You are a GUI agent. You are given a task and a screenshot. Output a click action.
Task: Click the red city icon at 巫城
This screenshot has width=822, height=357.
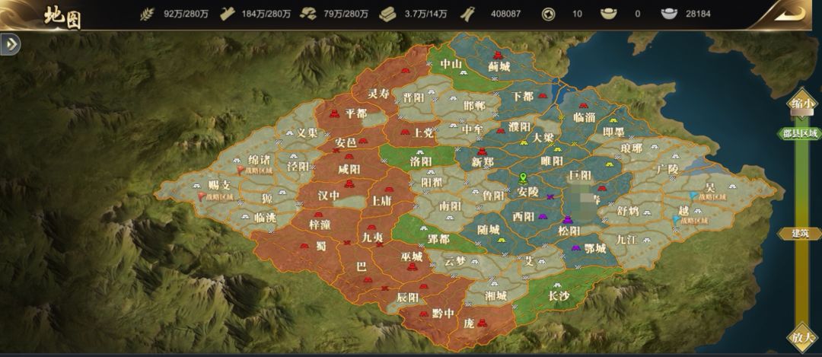(x=412, y=267)
